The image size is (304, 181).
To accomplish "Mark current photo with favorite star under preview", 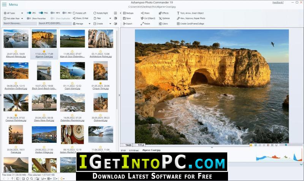I will [251, 145].
